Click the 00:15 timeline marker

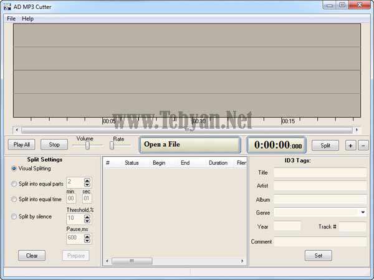(288, 121)
